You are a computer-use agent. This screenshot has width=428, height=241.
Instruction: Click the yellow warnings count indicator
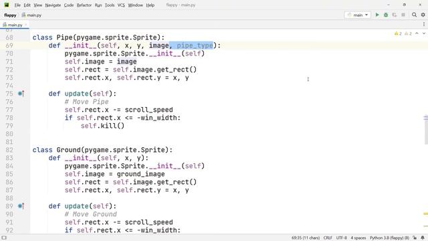(x=398, y=33)
